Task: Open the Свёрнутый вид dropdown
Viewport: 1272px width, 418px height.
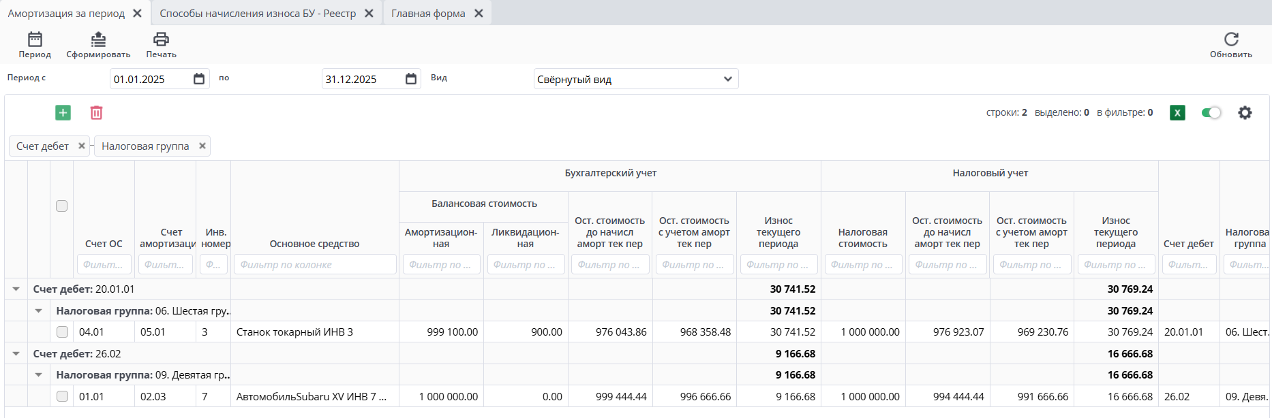Action: click(x=635, y=79)
